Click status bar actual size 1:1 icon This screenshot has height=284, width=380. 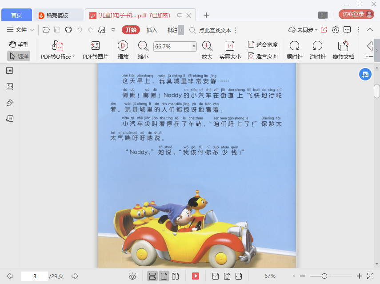[x=216, y=276]
